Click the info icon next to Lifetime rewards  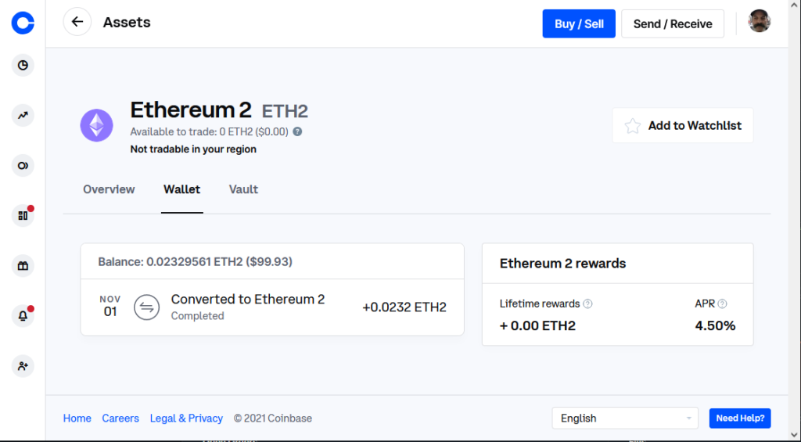click(x=588, y=304)
